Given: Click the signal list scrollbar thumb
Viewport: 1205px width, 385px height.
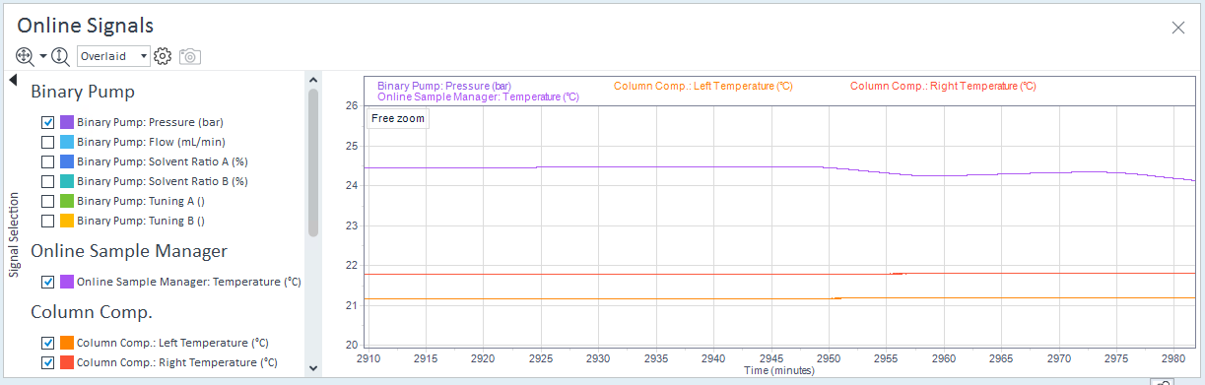Looking at the screenshot, I should pos(313,162).
